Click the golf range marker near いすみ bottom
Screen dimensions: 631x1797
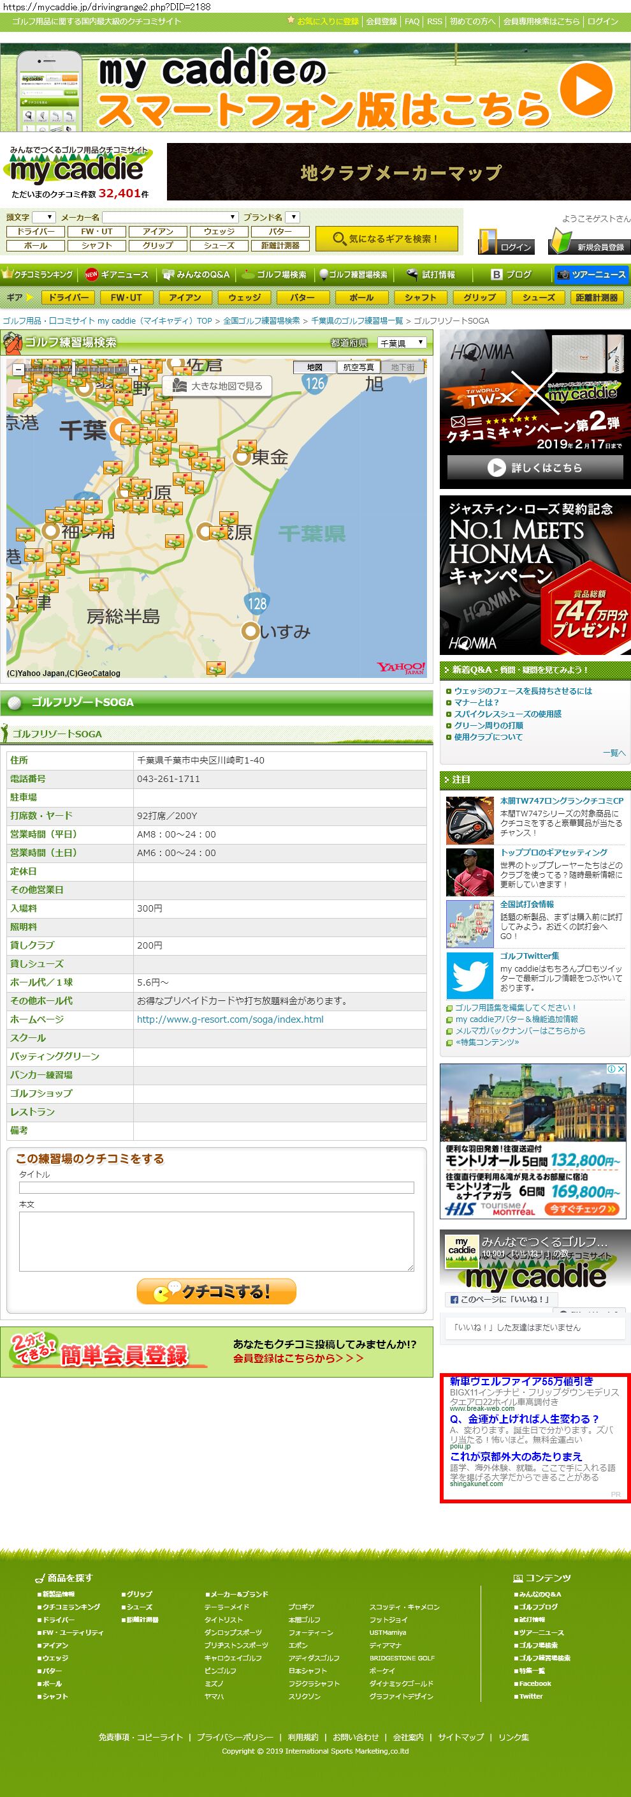point(216,668)
